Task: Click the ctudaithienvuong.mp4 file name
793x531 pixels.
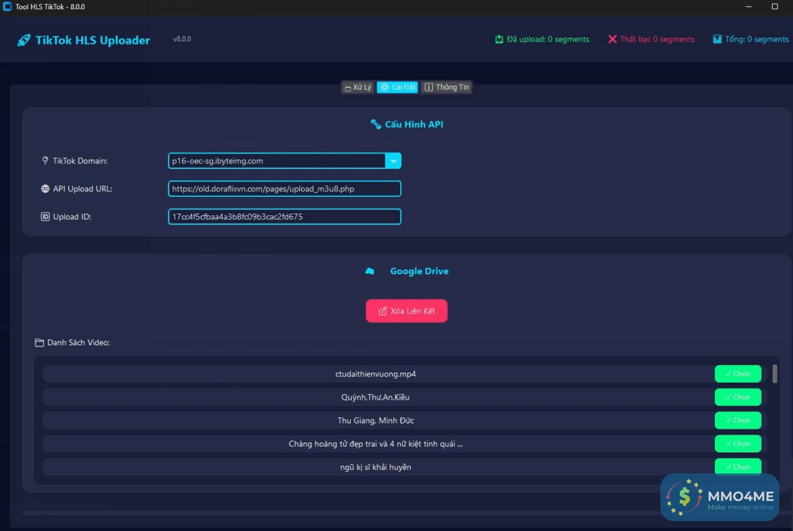Action: 375,374
